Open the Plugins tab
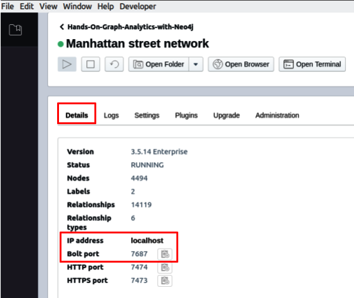 [186, 115]
